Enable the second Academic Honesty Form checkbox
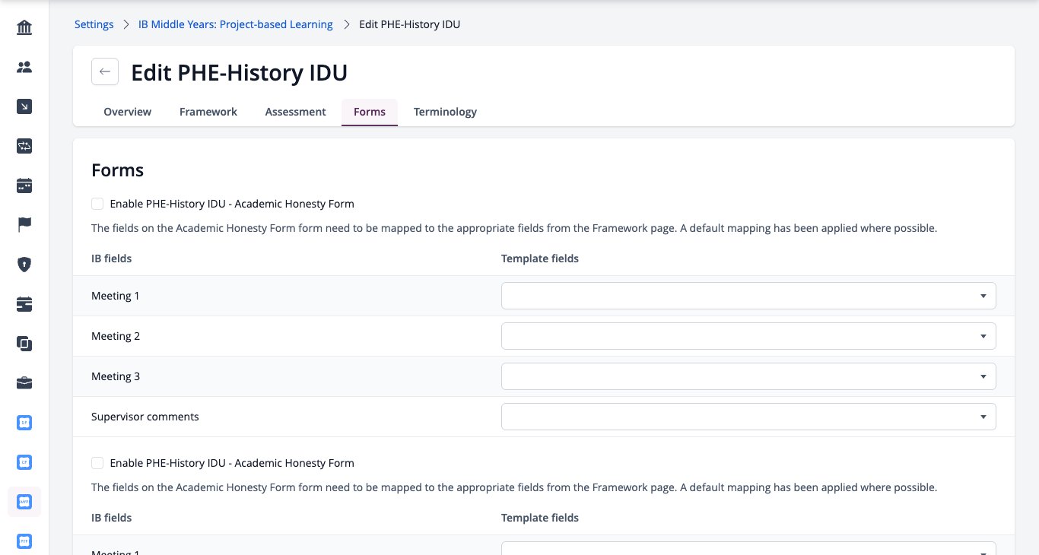This screenshot has height=555, width=1039. [x=97, y=463]
